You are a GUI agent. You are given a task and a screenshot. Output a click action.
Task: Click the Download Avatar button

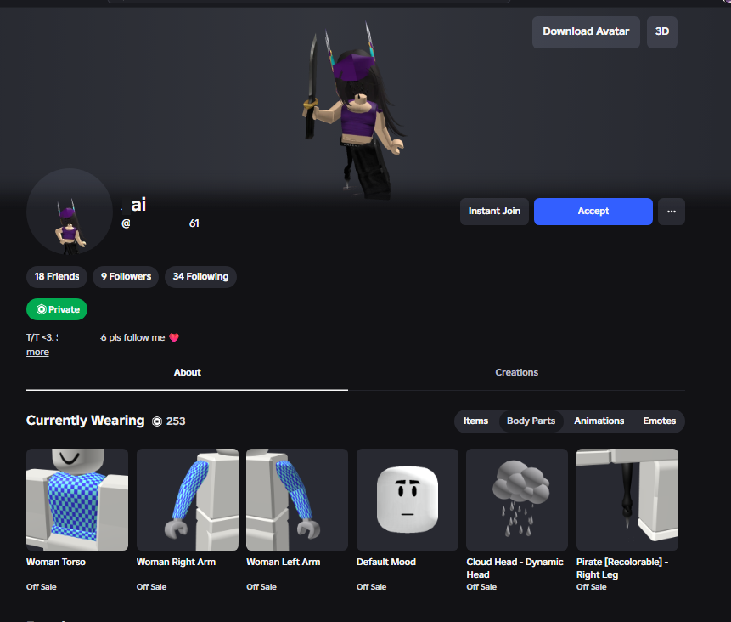[x=586, y=31]
